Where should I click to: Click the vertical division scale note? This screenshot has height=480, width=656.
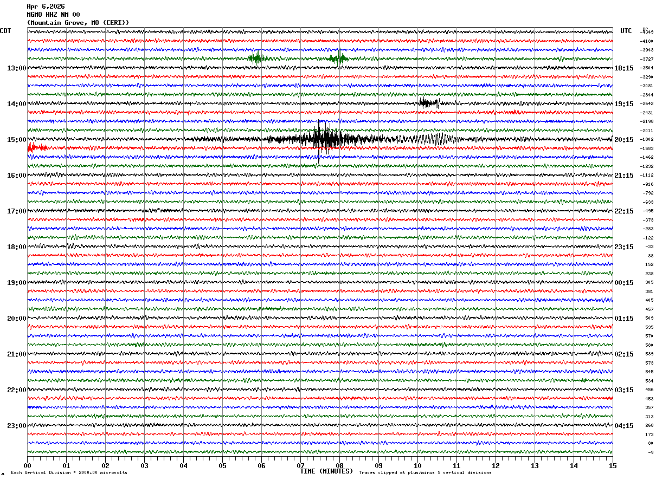click(69, 472)
